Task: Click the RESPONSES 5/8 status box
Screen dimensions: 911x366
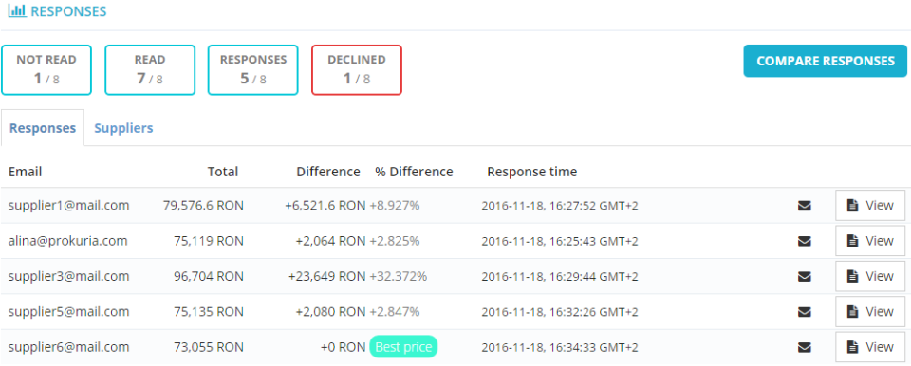Action: (x=253, y=70)
